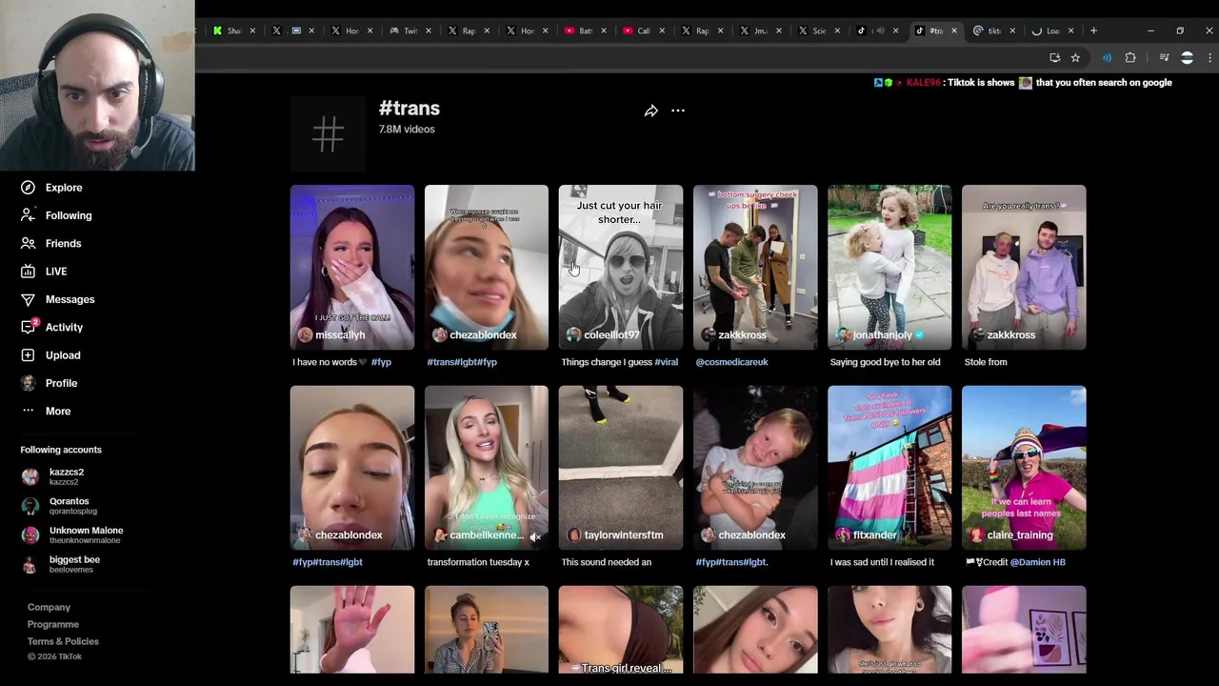Click the #fyp hashtag under misscallyh video

click(x=381, y=362)
